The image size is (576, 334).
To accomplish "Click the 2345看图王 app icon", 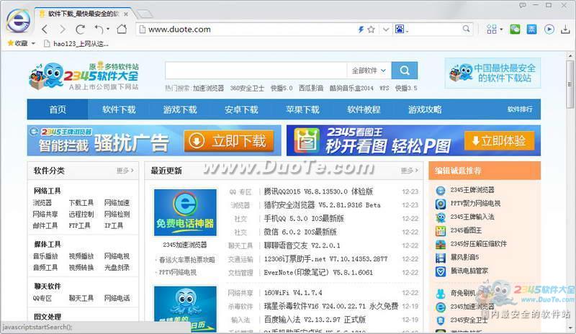I will click(x=441, y=231).
